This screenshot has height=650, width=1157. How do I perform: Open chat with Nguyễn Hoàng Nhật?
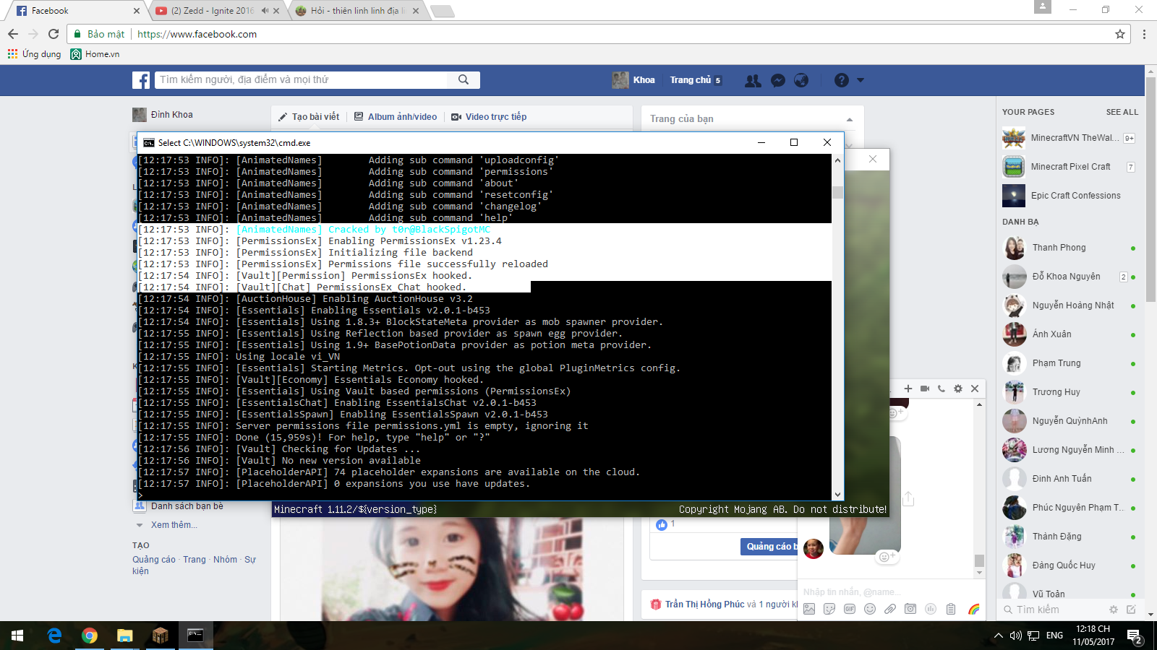click(1070, 305)
